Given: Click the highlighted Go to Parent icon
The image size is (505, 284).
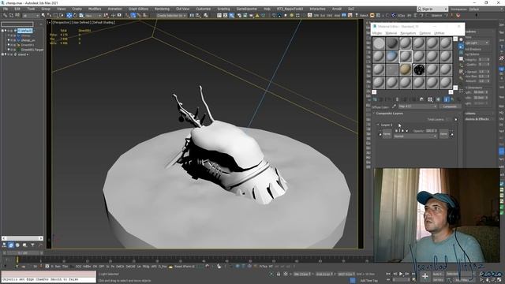Looking at the screenshot, I should (x=447, y=99).
